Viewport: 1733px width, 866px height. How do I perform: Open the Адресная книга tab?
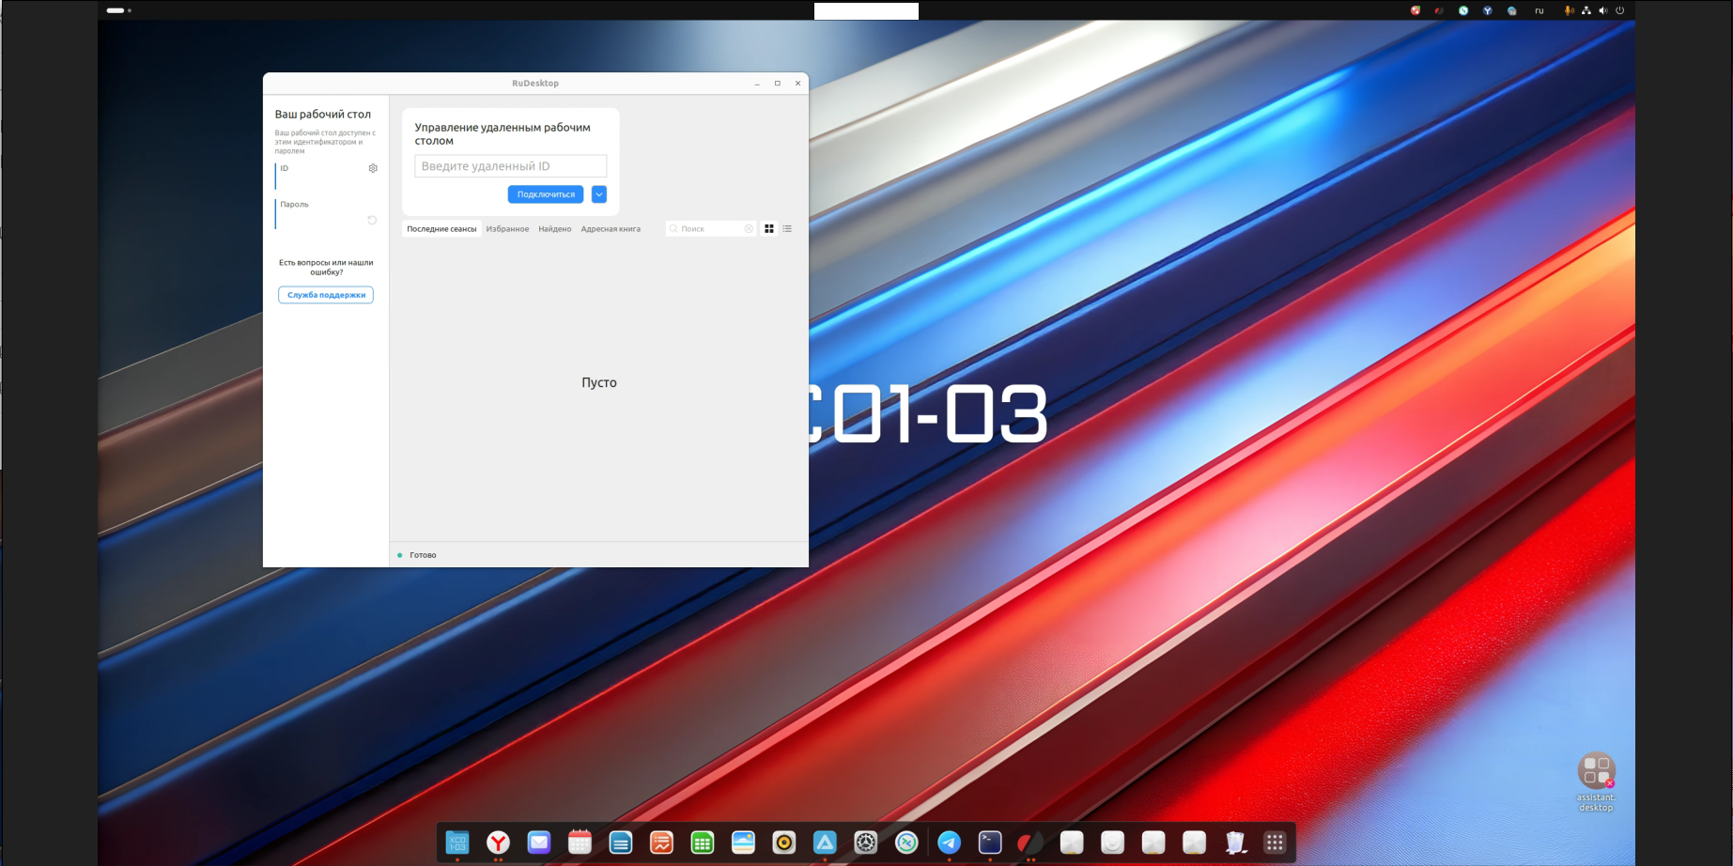(611, 229)
